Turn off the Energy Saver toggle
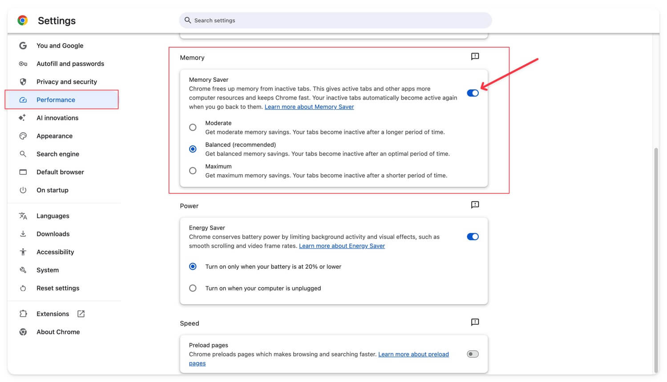 tap(473, 237)
